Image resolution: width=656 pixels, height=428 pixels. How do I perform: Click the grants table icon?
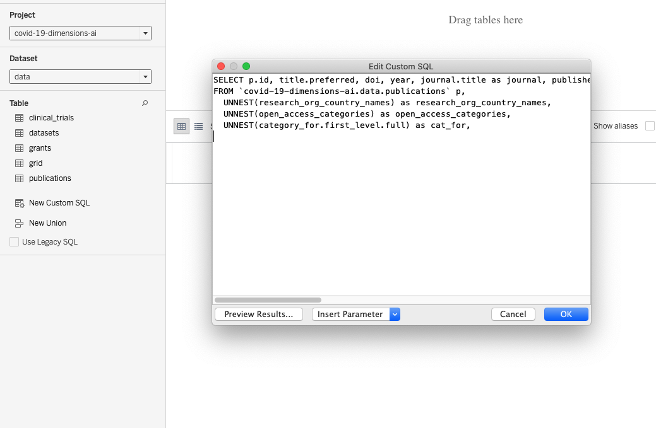coord(19,148)
